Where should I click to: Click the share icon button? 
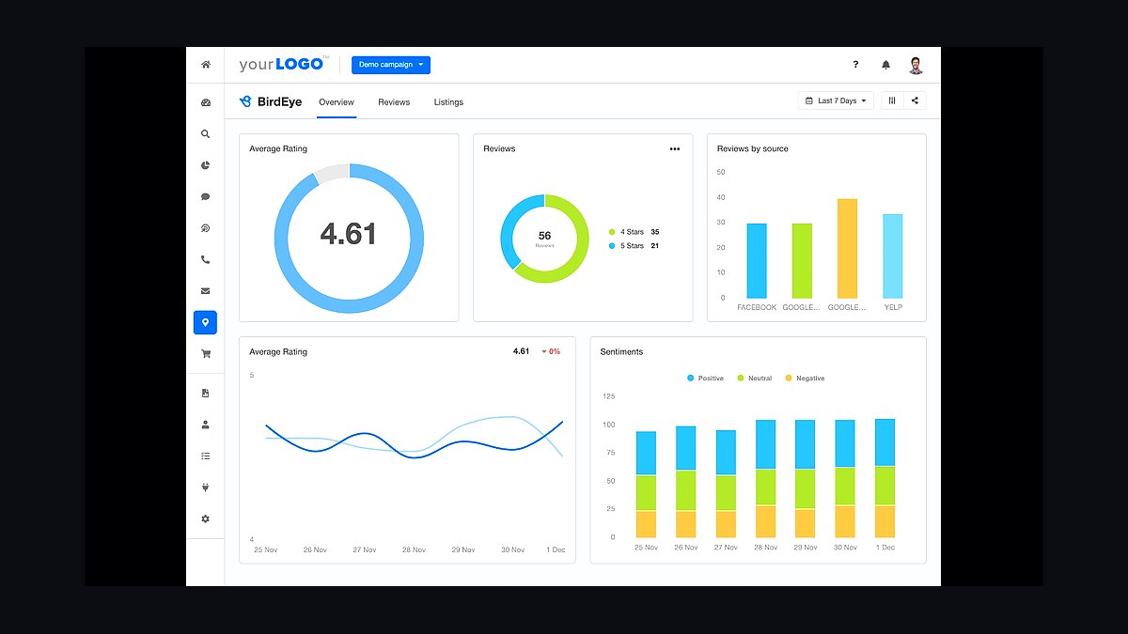click(x=915, y=101)
